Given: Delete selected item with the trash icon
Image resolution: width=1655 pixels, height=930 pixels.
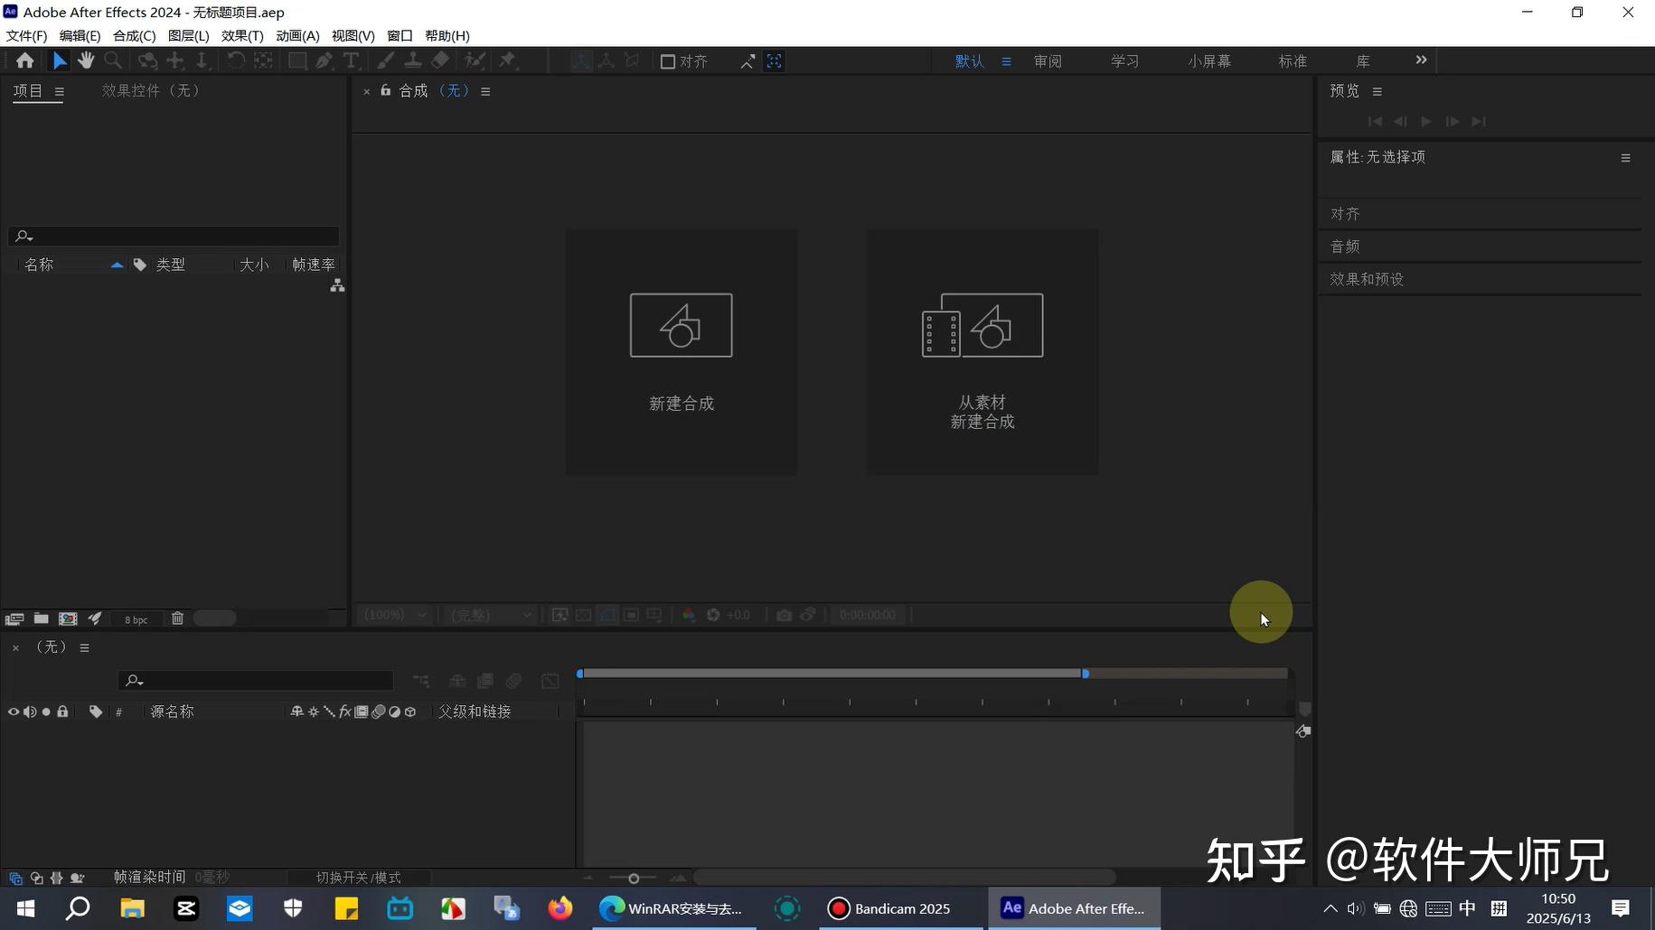Looking at the screenshot, I should (177, 618).
